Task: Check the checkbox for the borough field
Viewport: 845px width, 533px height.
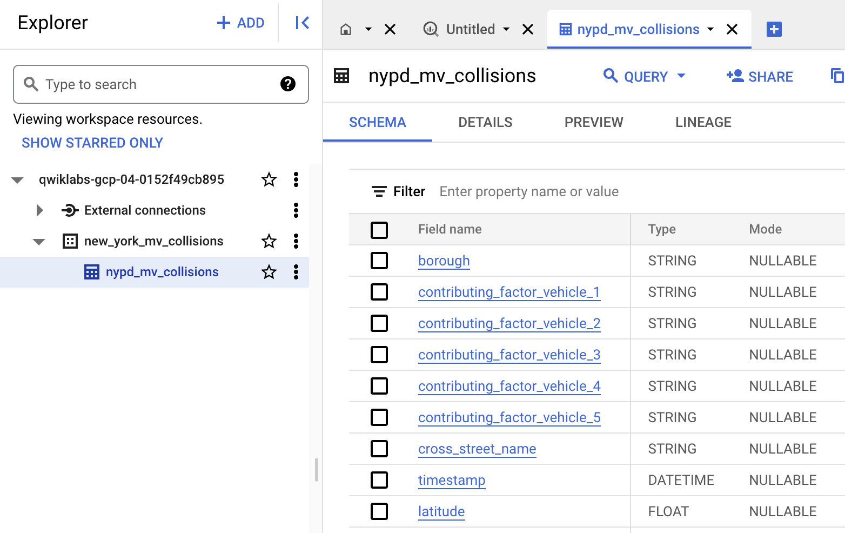Action: (x=380, y=261)
